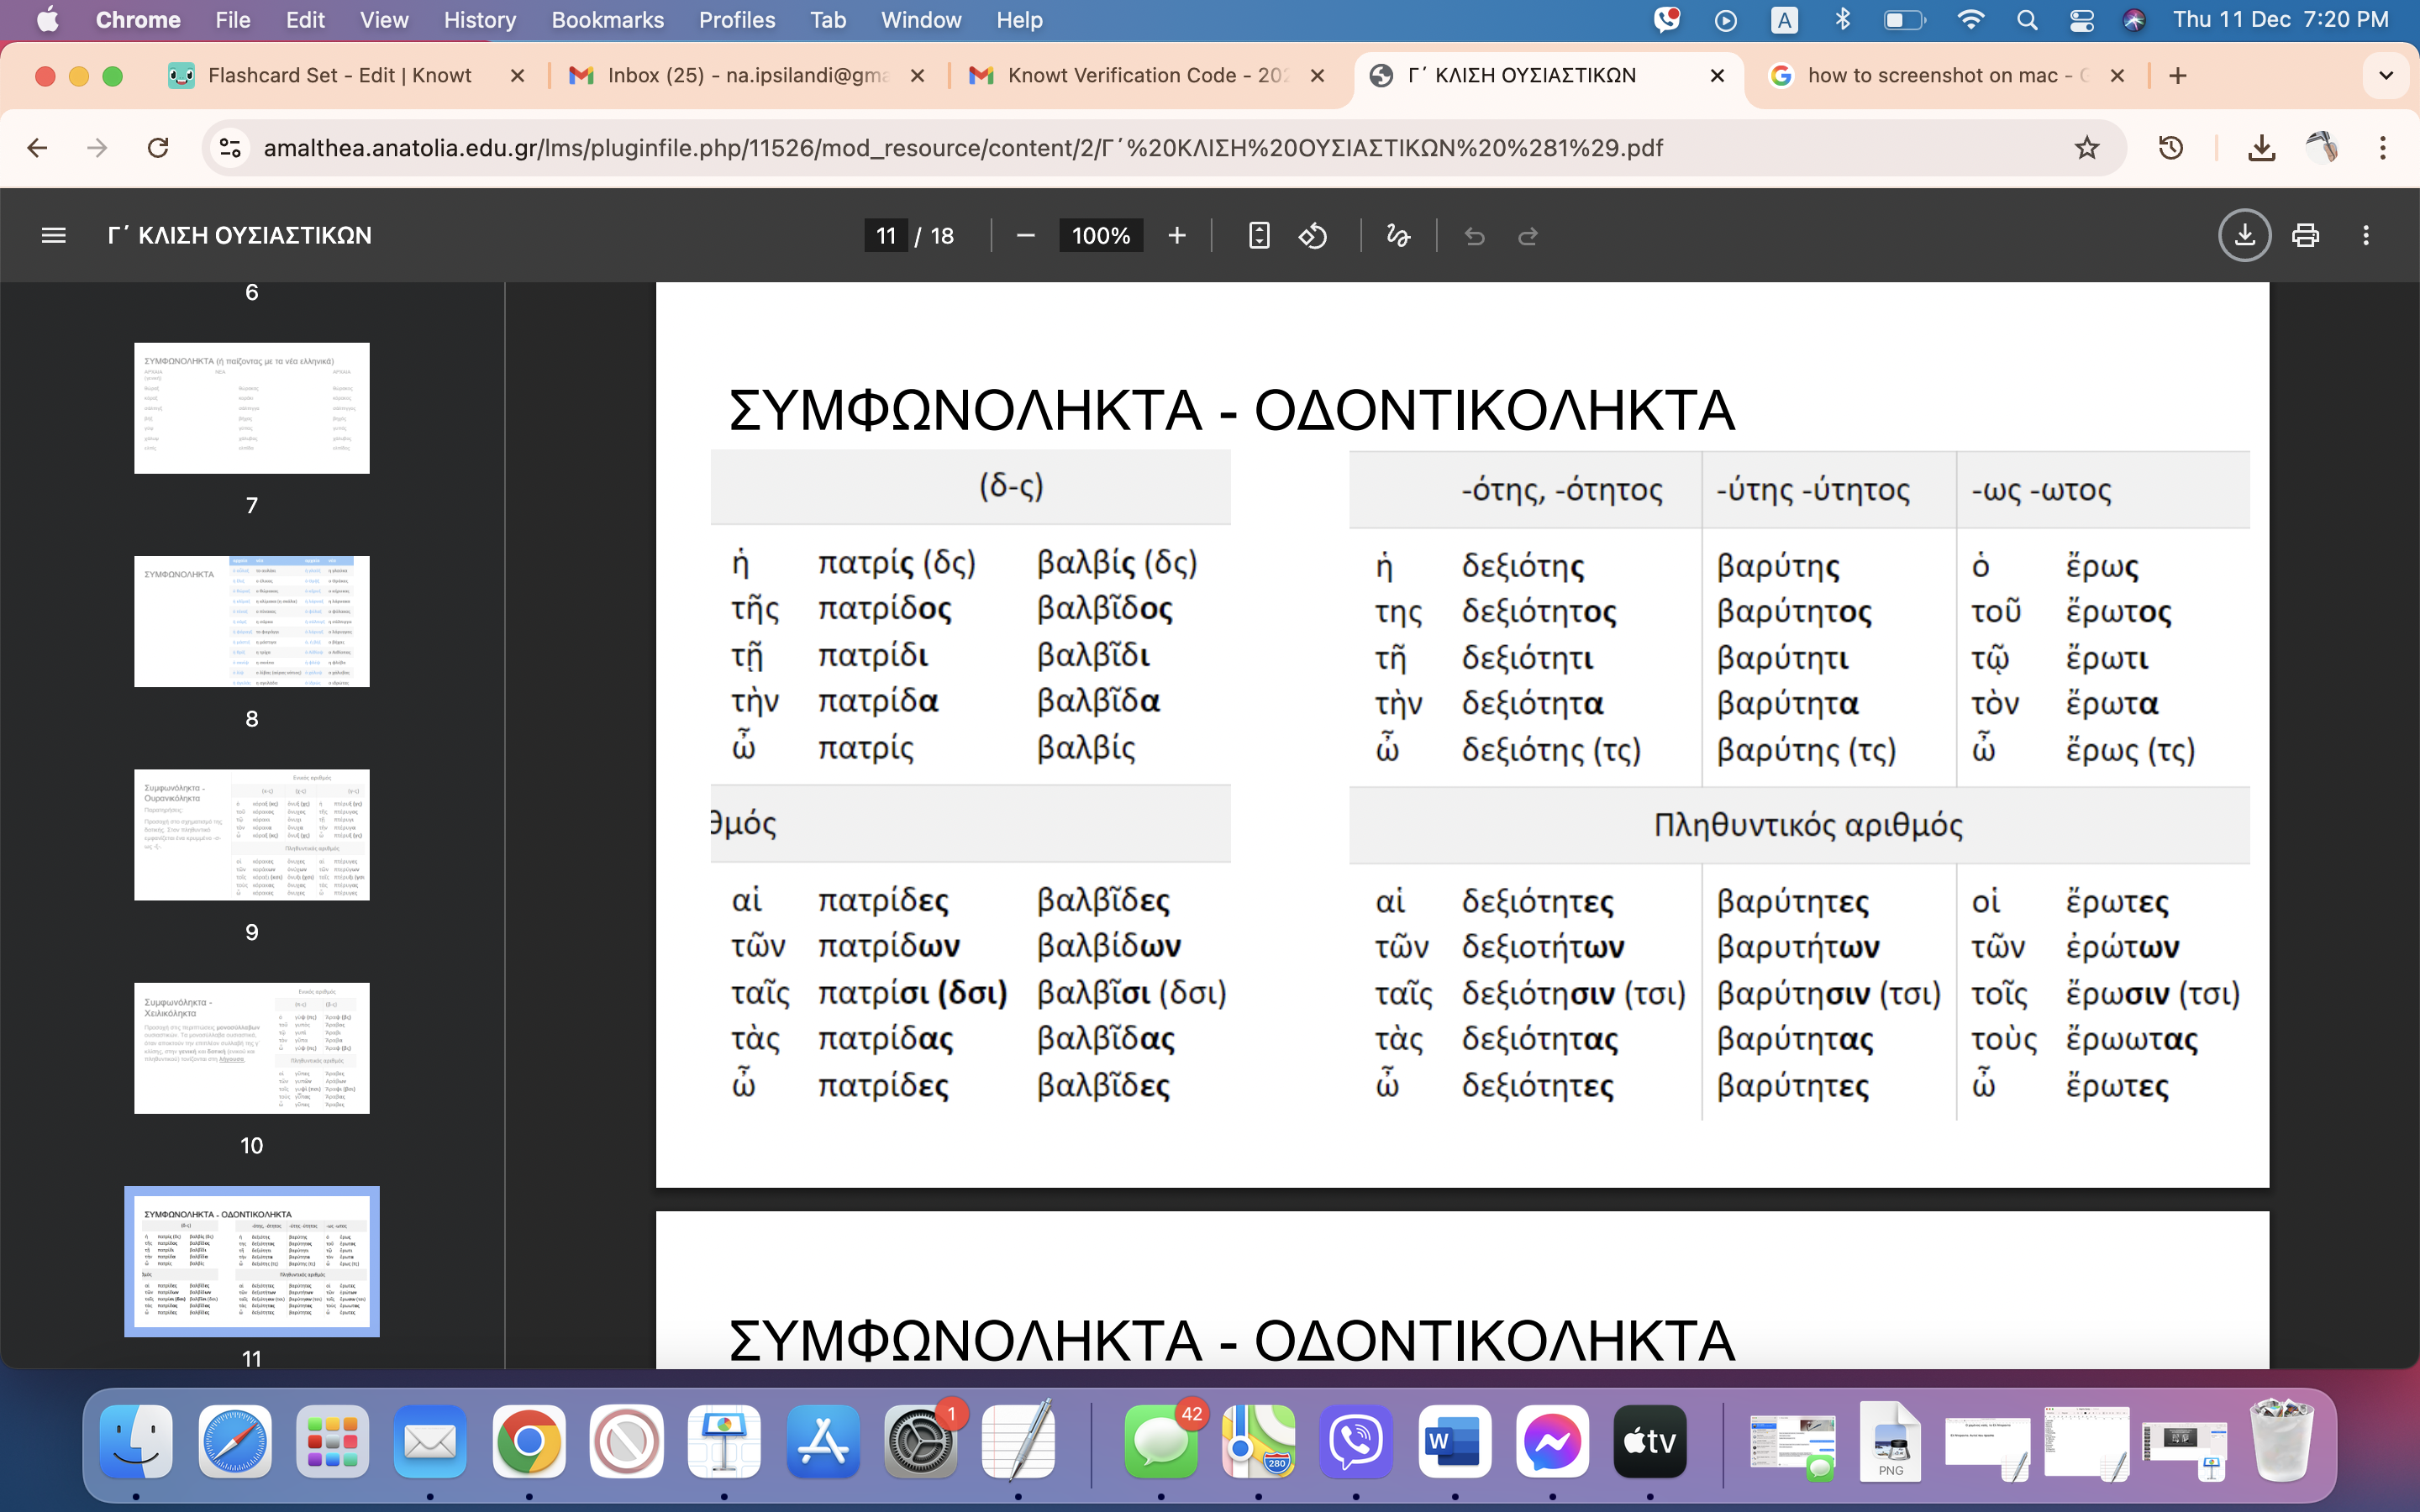Bookmark this page with the star
2420x1512 pixels.
click(2087, 148)
